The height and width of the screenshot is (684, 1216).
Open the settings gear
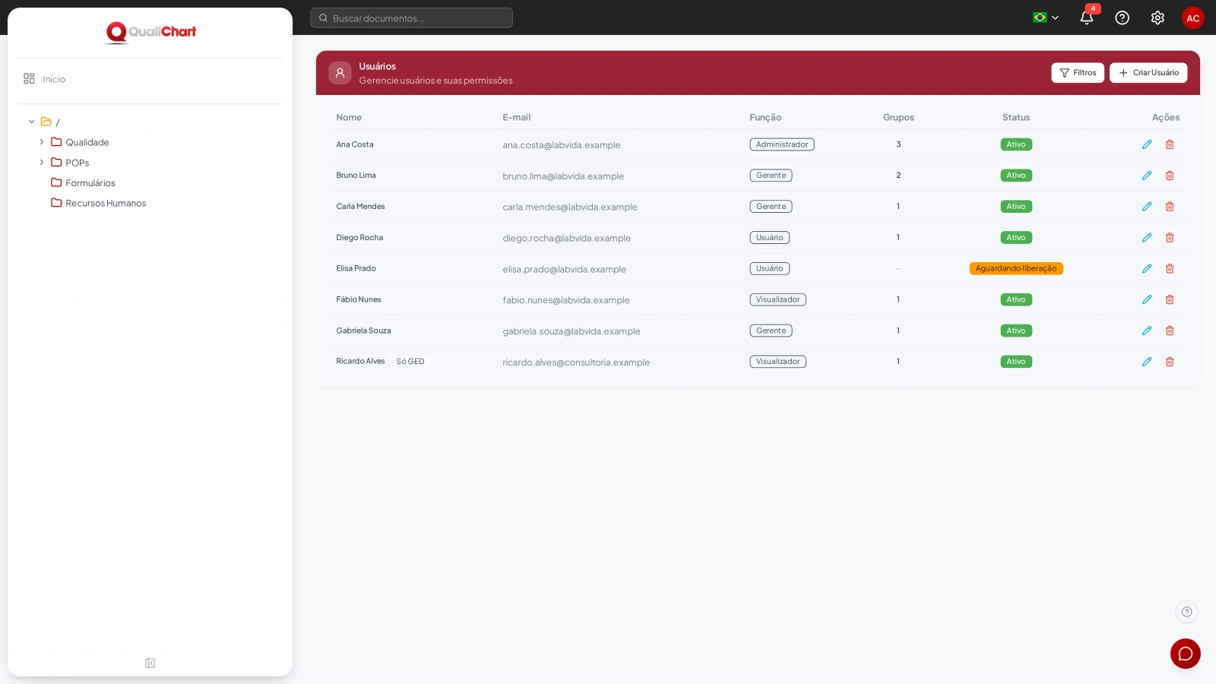pyautogui.click(x=1157, y=17)
